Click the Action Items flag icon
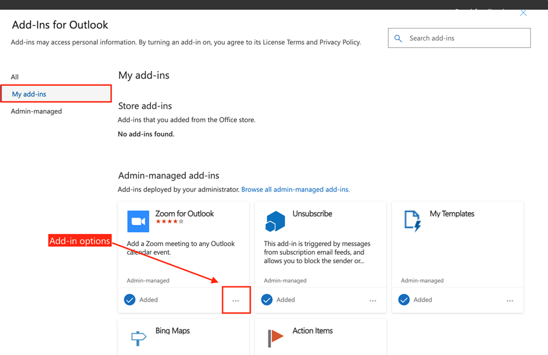The height and width of the screenshot is (355, 548). (275, 338)
